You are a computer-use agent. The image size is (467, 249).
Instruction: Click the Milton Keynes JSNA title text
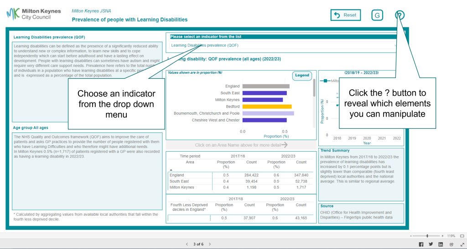point(91,11)
